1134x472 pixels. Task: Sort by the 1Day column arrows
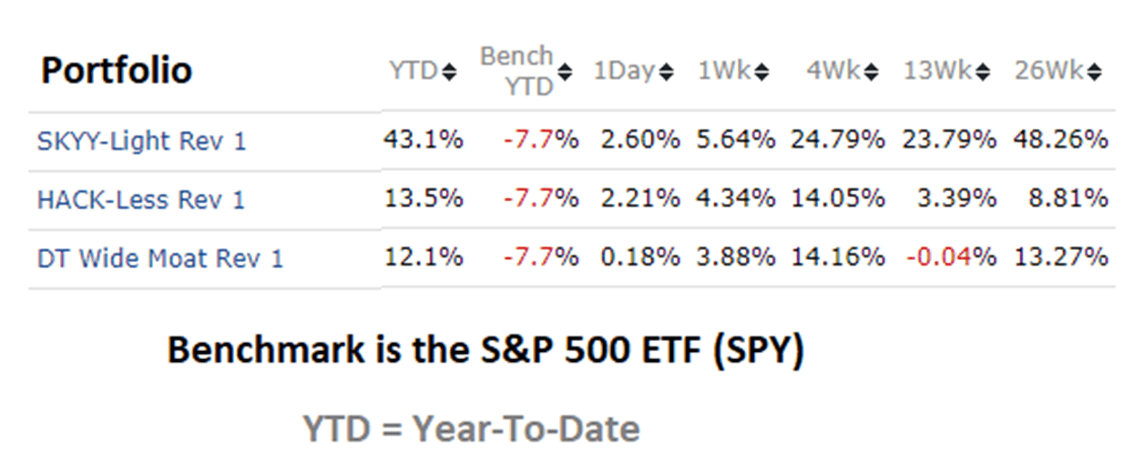666,72
